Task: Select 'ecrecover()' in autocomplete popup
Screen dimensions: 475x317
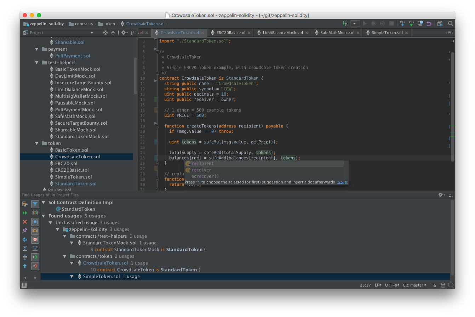Action: pos(264,176)
